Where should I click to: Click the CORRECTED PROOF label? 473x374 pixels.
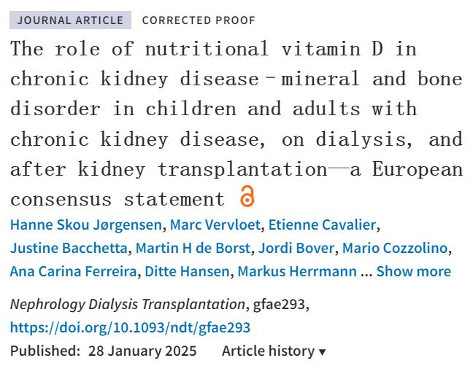click(x=199, y=20)
